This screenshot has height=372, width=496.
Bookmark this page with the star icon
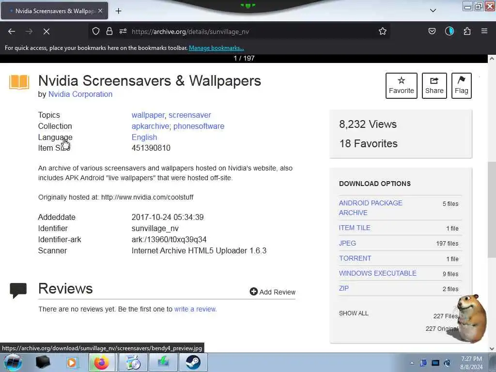[x=383, y=31]
